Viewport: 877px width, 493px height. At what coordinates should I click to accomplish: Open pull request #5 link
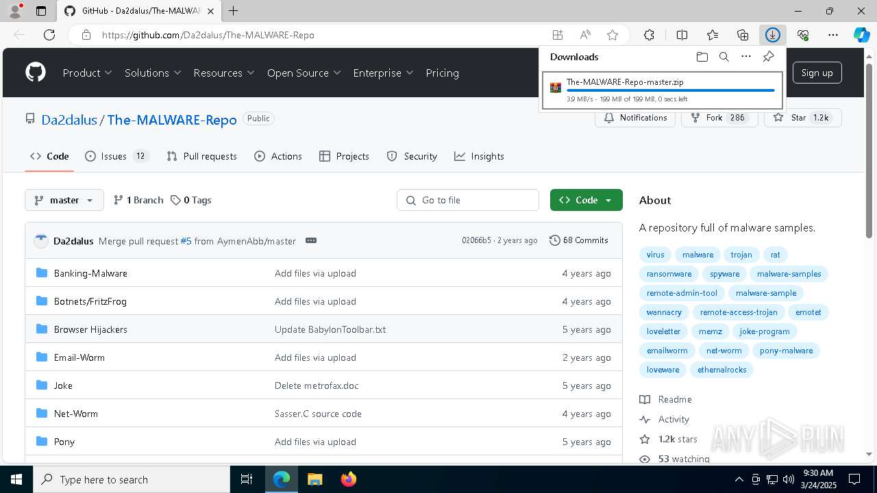pyautogui.click(x=186, y=241)
